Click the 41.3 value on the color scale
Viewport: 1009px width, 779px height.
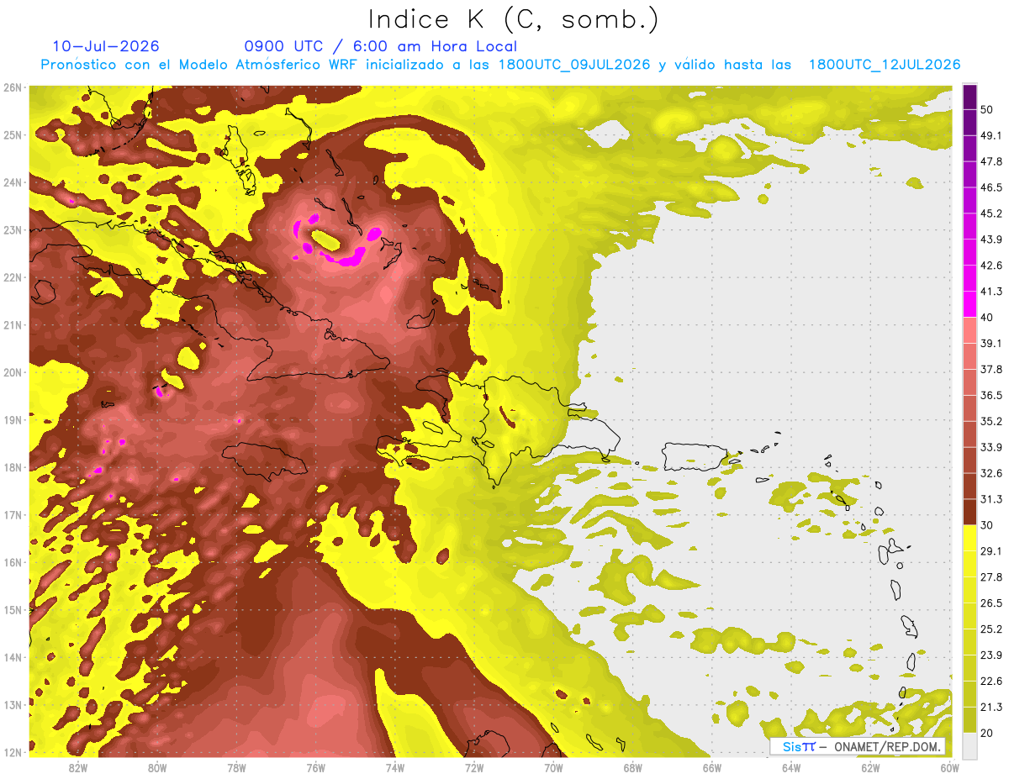[x=991, y=292]
